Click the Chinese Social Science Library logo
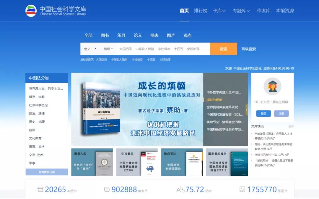 click(56, 11)
